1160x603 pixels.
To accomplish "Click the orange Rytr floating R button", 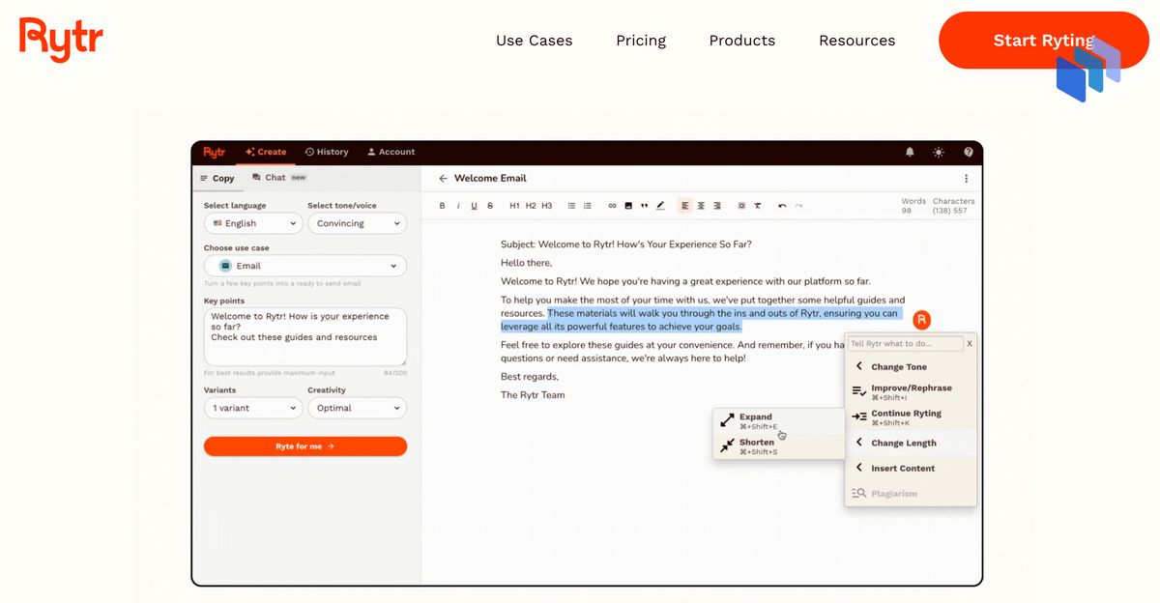I will [x=922, y=320].
